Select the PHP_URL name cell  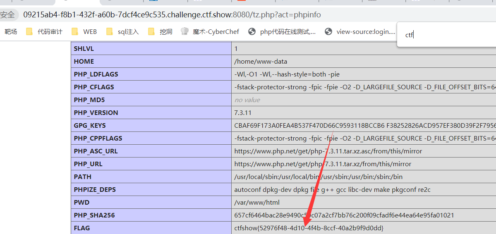(151, 164)
